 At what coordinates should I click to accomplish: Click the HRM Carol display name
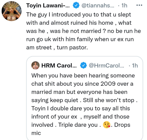(59, 65)
